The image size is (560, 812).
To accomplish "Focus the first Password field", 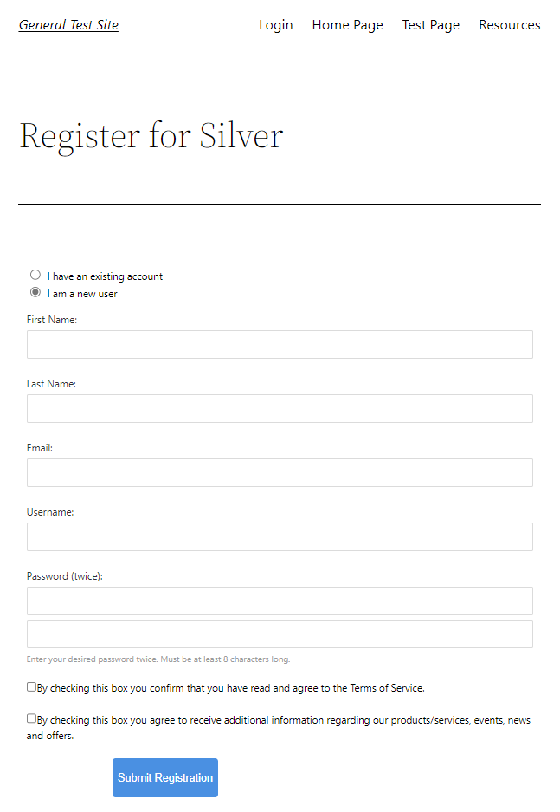I will pos(280,601).
